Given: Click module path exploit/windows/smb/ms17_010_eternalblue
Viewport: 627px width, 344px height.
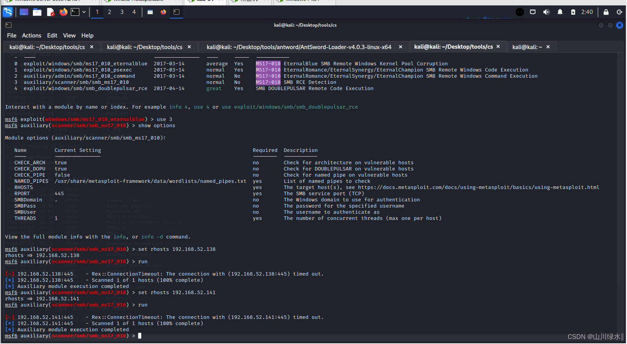Looking at the screenshot, I should (86, 64).
